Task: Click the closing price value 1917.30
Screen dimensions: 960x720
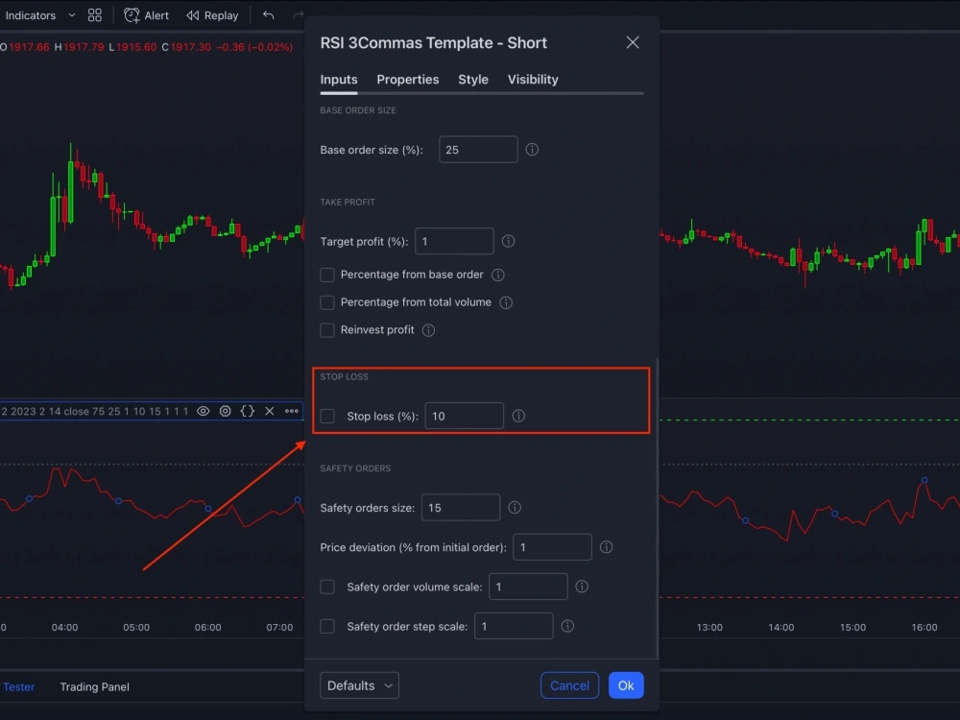Action: [190, 47]
